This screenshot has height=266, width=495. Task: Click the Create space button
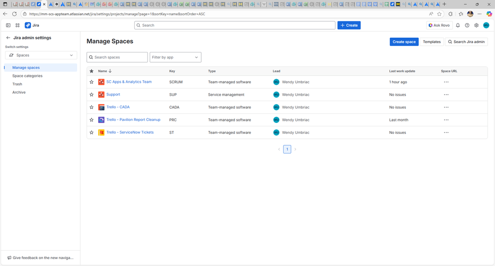pos(404,42)
